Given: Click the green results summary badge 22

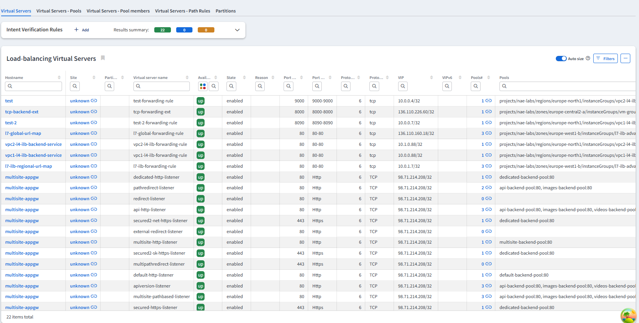Looking at the screenshot, I should point(162,30).
